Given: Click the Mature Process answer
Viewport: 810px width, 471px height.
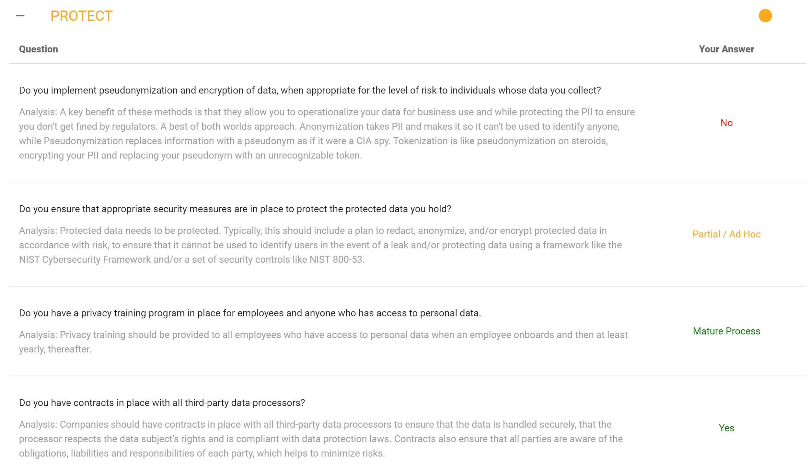Looking at the screenshot, I should pyautogui.click(x=726, y=331).
